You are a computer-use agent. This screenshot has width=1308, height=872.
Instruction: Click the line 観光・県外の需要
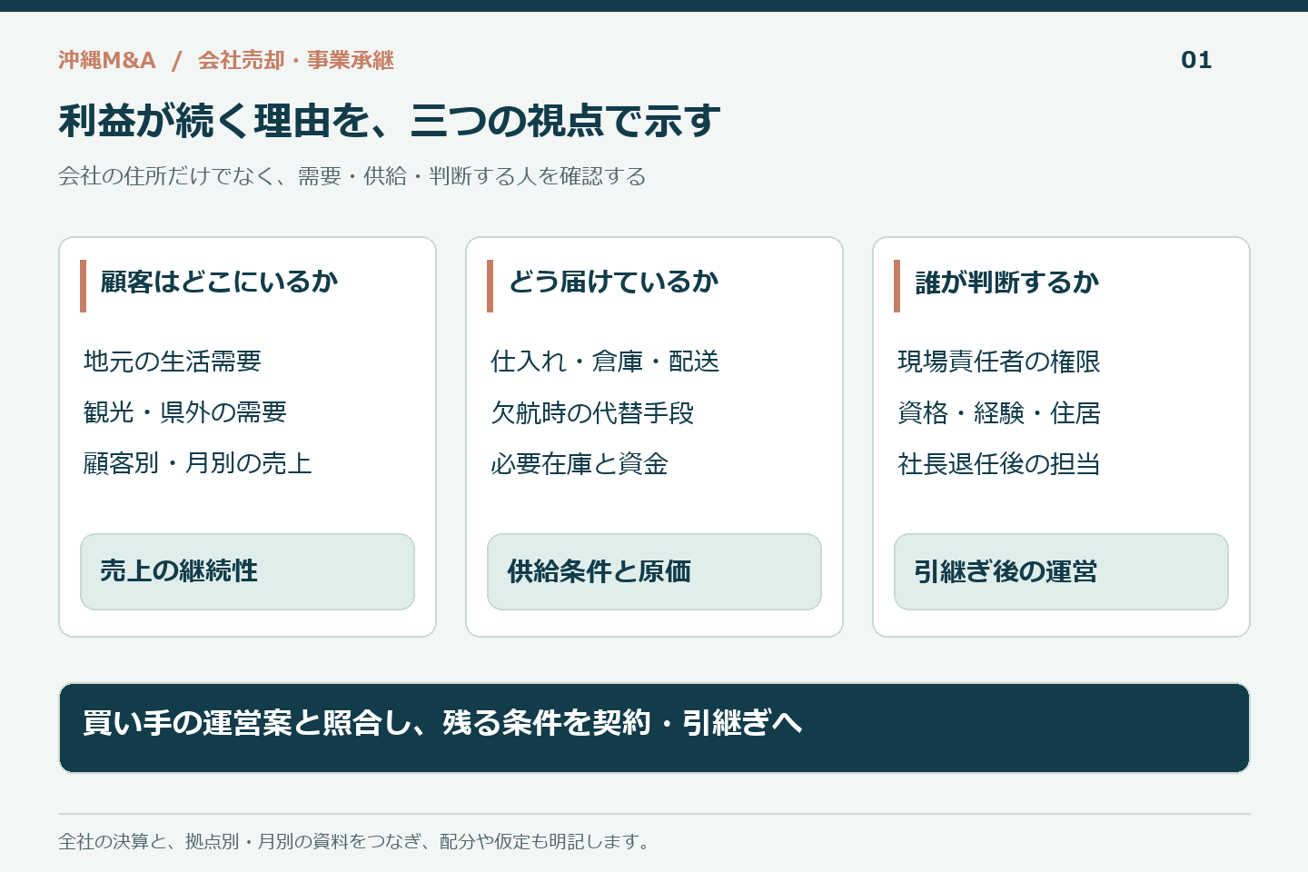click(185, 412)
